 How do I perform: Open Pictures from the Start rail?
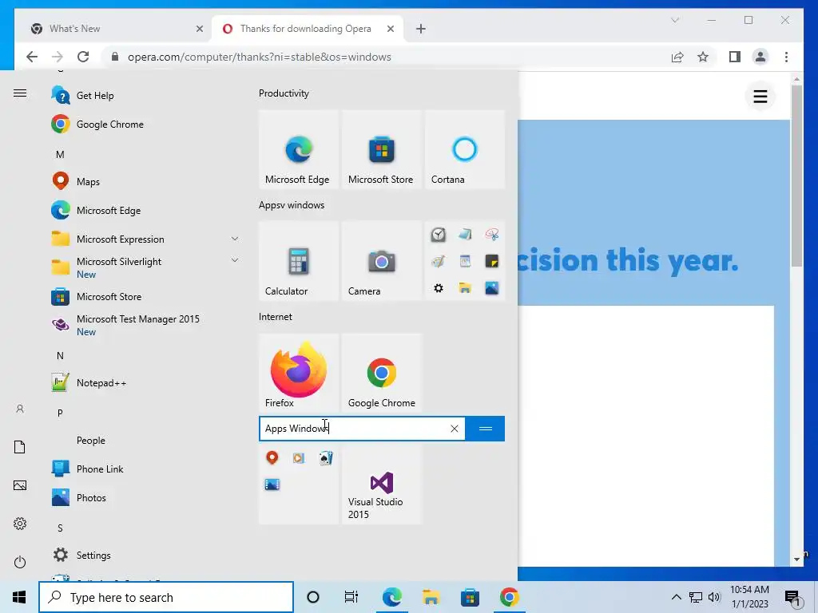click(x=20, y=485)
